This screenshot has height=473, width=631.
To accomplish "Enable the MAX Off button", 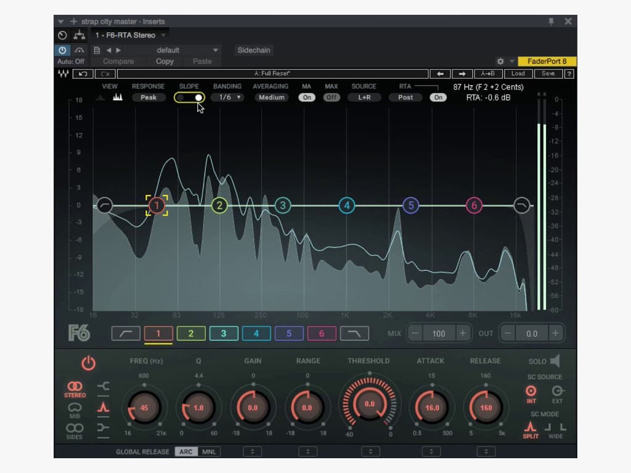I will coord(331,97).
